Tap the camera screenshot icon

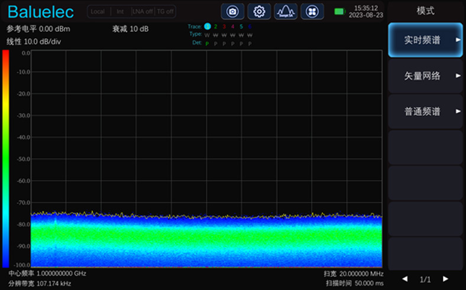(232, 12)
